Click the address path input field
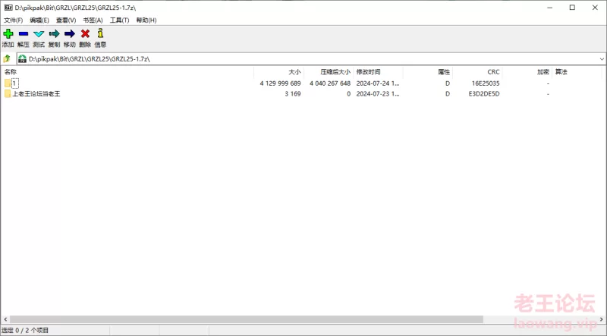607x336 pixels. (x=313, y=59)
